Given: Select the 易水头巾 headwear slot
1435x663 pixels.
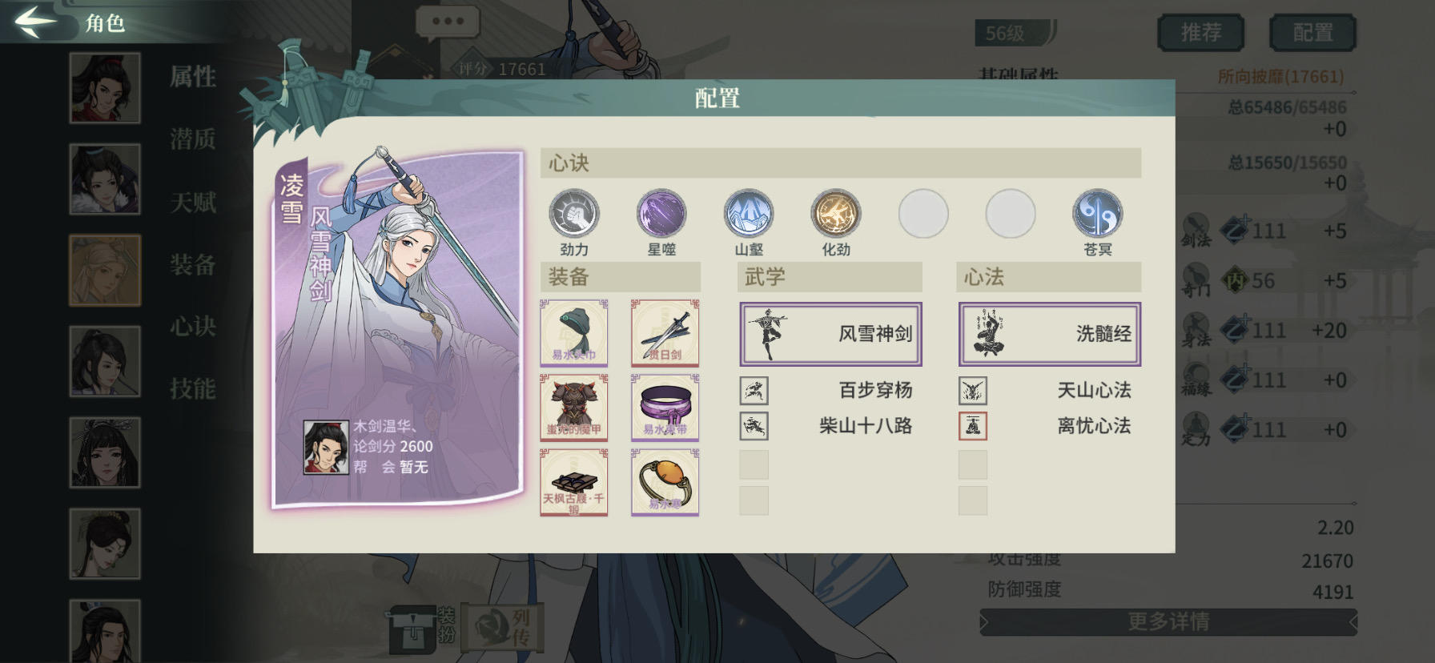Looking at the screenshot, I should [573, 333].
